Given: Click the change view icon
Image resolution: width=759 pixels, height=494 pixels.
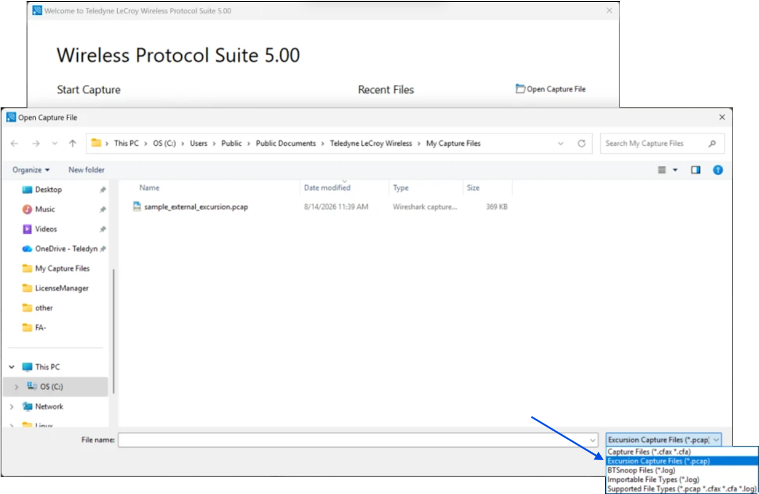Looking at the screenshot, I should click(662, 170).
